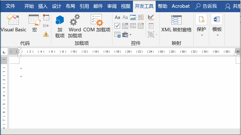Viewport: 241px width, 135px height.
Task: Click the left indent marker on ruler
Action: tap(19, 56)
